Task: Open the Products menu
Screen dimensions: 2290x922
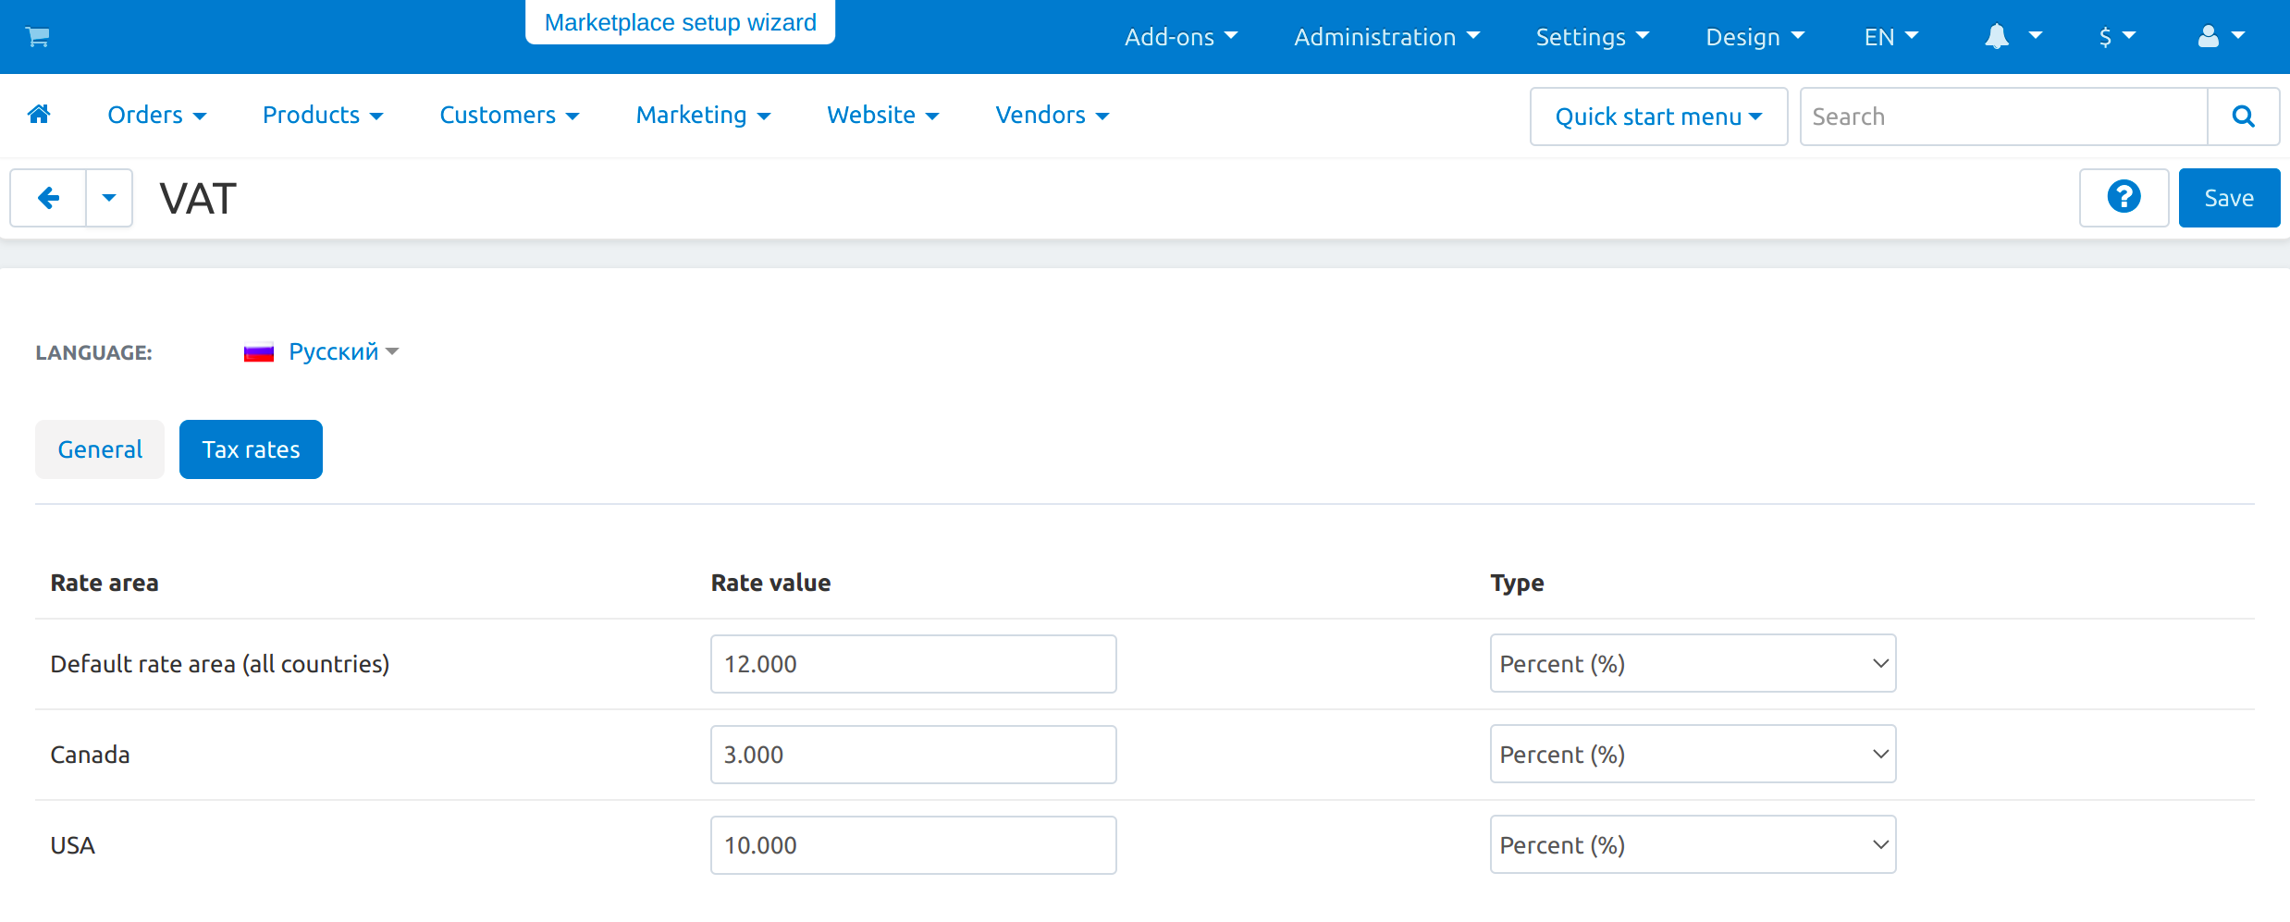Action: 322,115
